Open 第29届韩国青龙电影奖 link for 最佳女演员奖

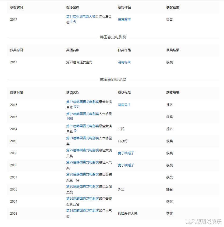[x=83, y=150]
